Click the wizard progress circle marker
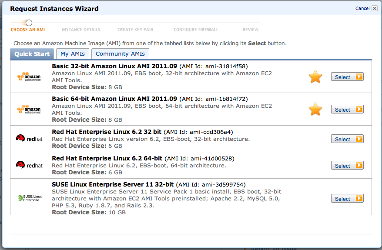Image resolution: width=382 pixels, height=250 pixels. [29, 23]
